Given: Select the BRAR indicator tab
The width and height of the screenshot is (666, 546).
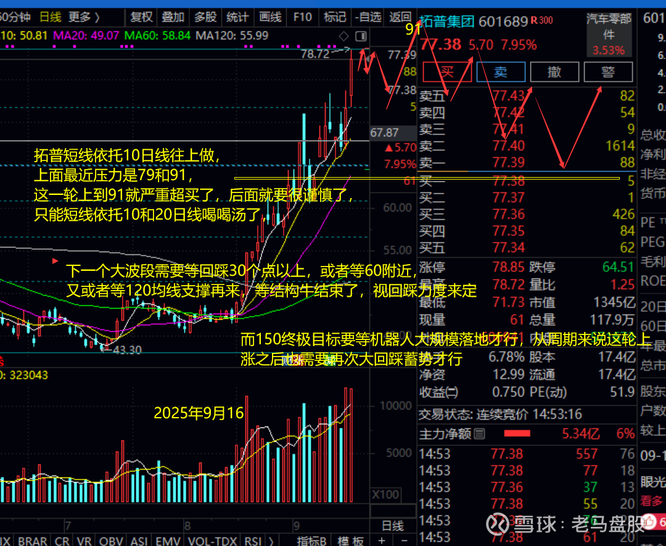Looking at the screenshot, I should coord(33,541).
